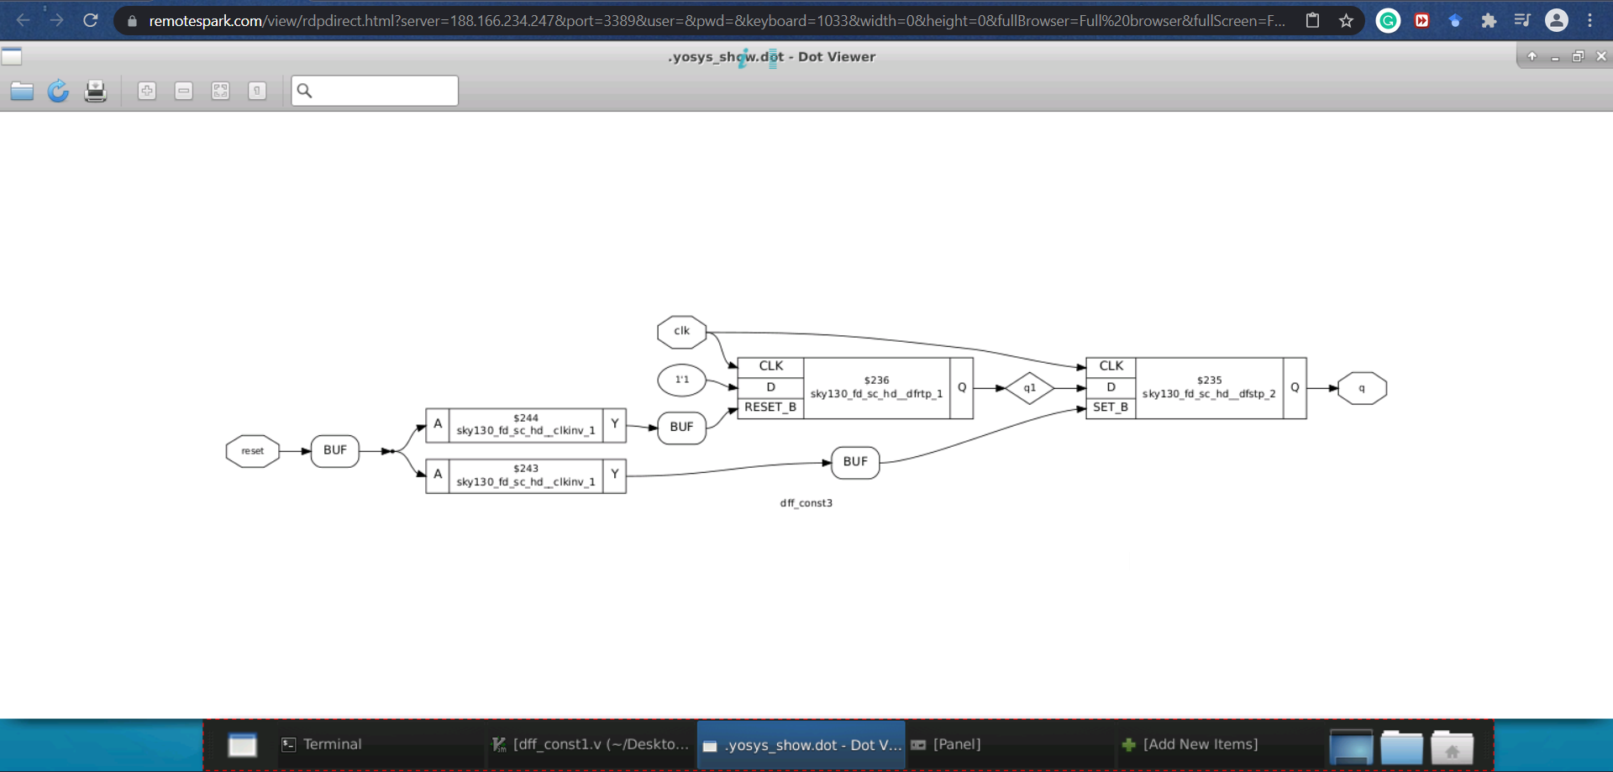This screenshot has height=772, width=1613.
Task: Open Grammarly extension in toolbar
Action: click(1388, 20)
